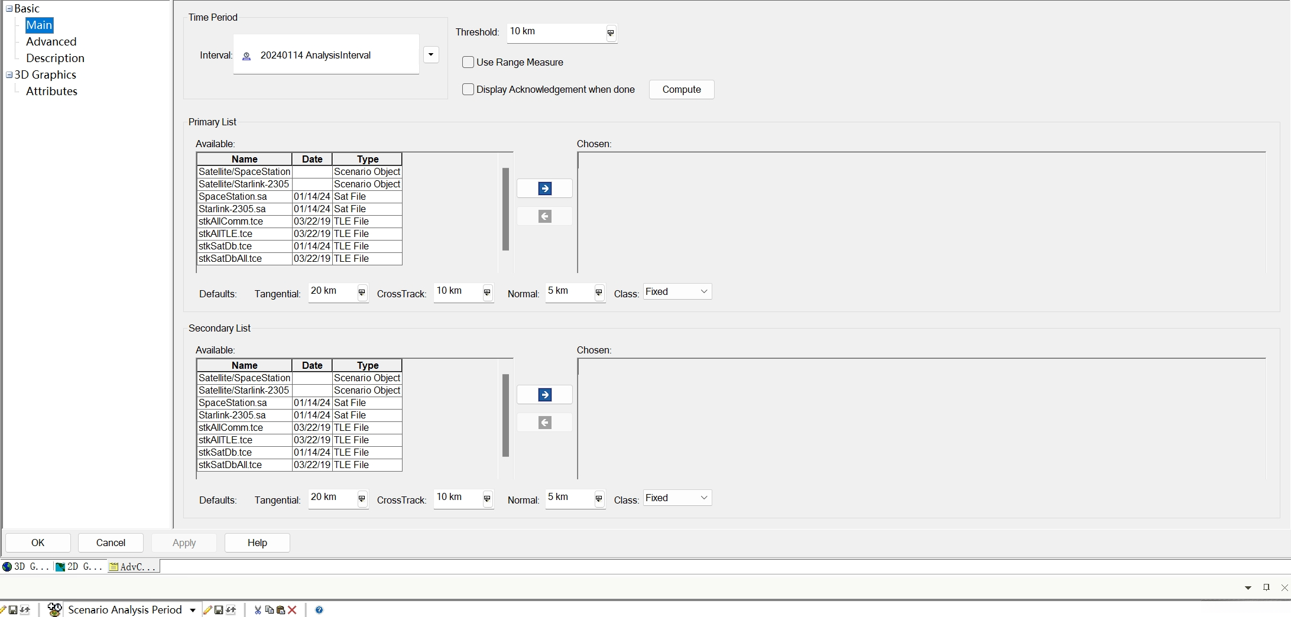The width and height of the screenshot is (1291, 617).
Task: Enable the Use Range Measure checkbox
Action: 468,62
